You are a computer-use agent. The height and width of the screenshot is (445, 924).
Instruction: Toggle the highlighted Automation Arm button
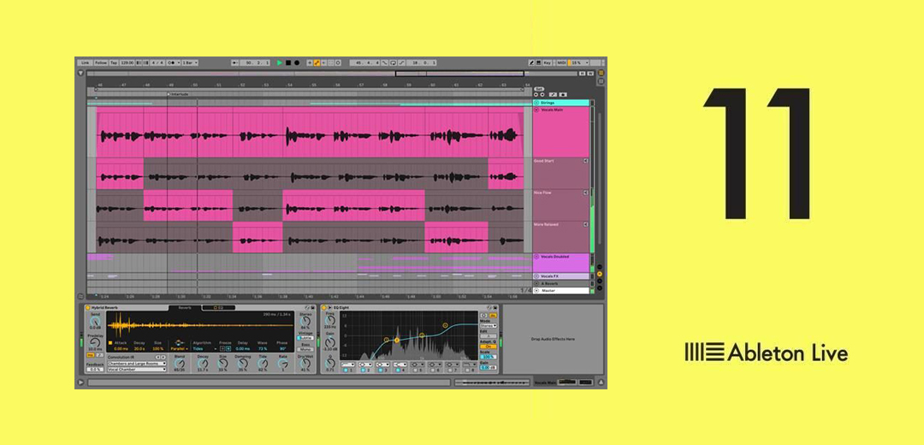coord(317,62)
